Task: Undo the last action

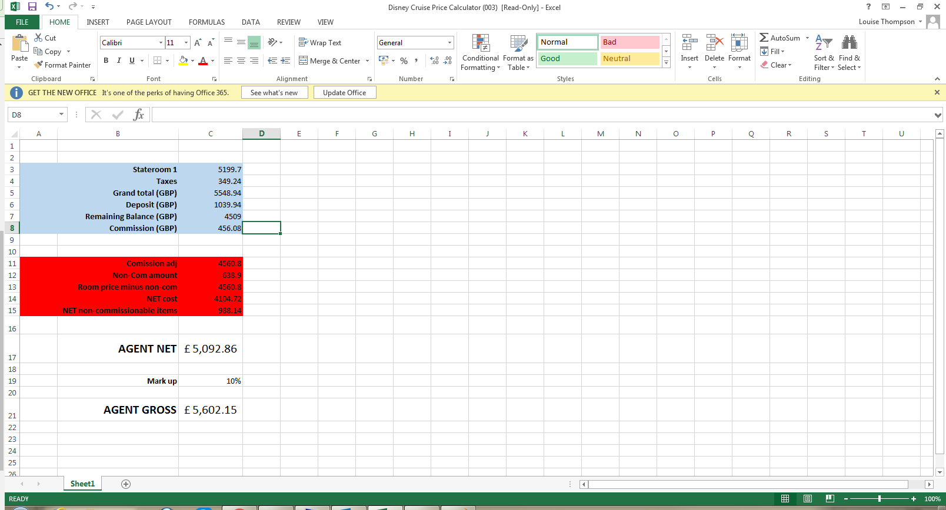Action: (x=49, y=6)
